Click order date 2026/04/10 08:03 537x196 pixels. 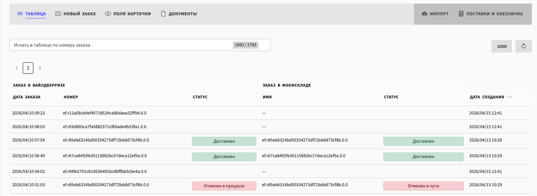[x=29, y=127]
